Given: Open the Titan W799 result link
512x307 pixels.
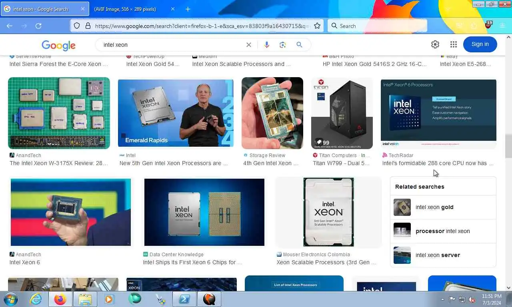Looking at the screenshot, I should point(341,163).
